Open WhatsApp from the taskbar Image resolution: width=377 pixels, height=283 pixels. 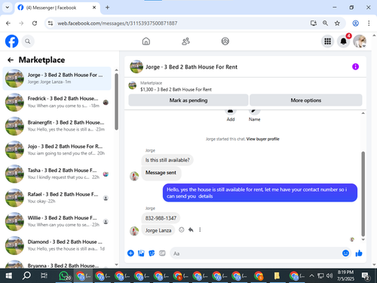tap(65, 276)
